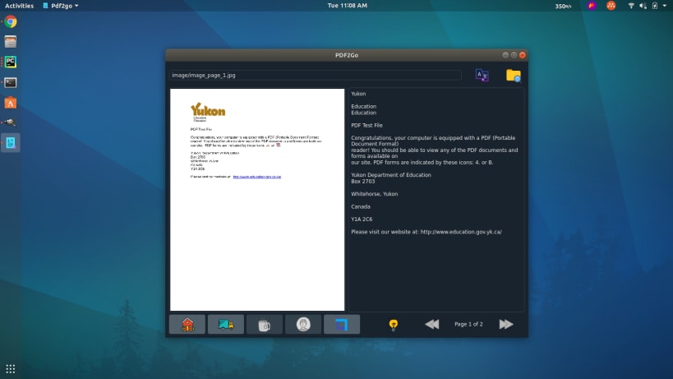
Task: Close the PDF2Go window
Action: [523, 55]
